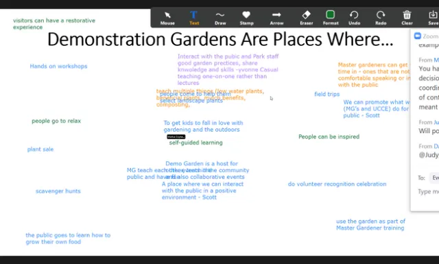Click the 'Hands on workshops' note
Screen dimensions: 439x264
pyautogui.click(x=58, y=67)
